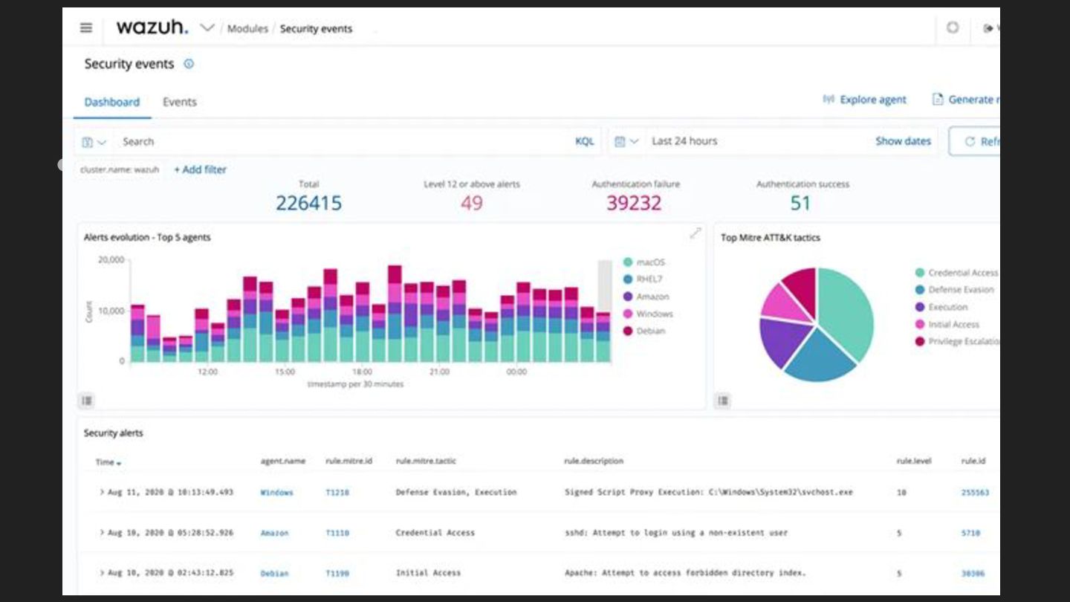
Task: Click the Security events info icon
Action: coord(189,64)
